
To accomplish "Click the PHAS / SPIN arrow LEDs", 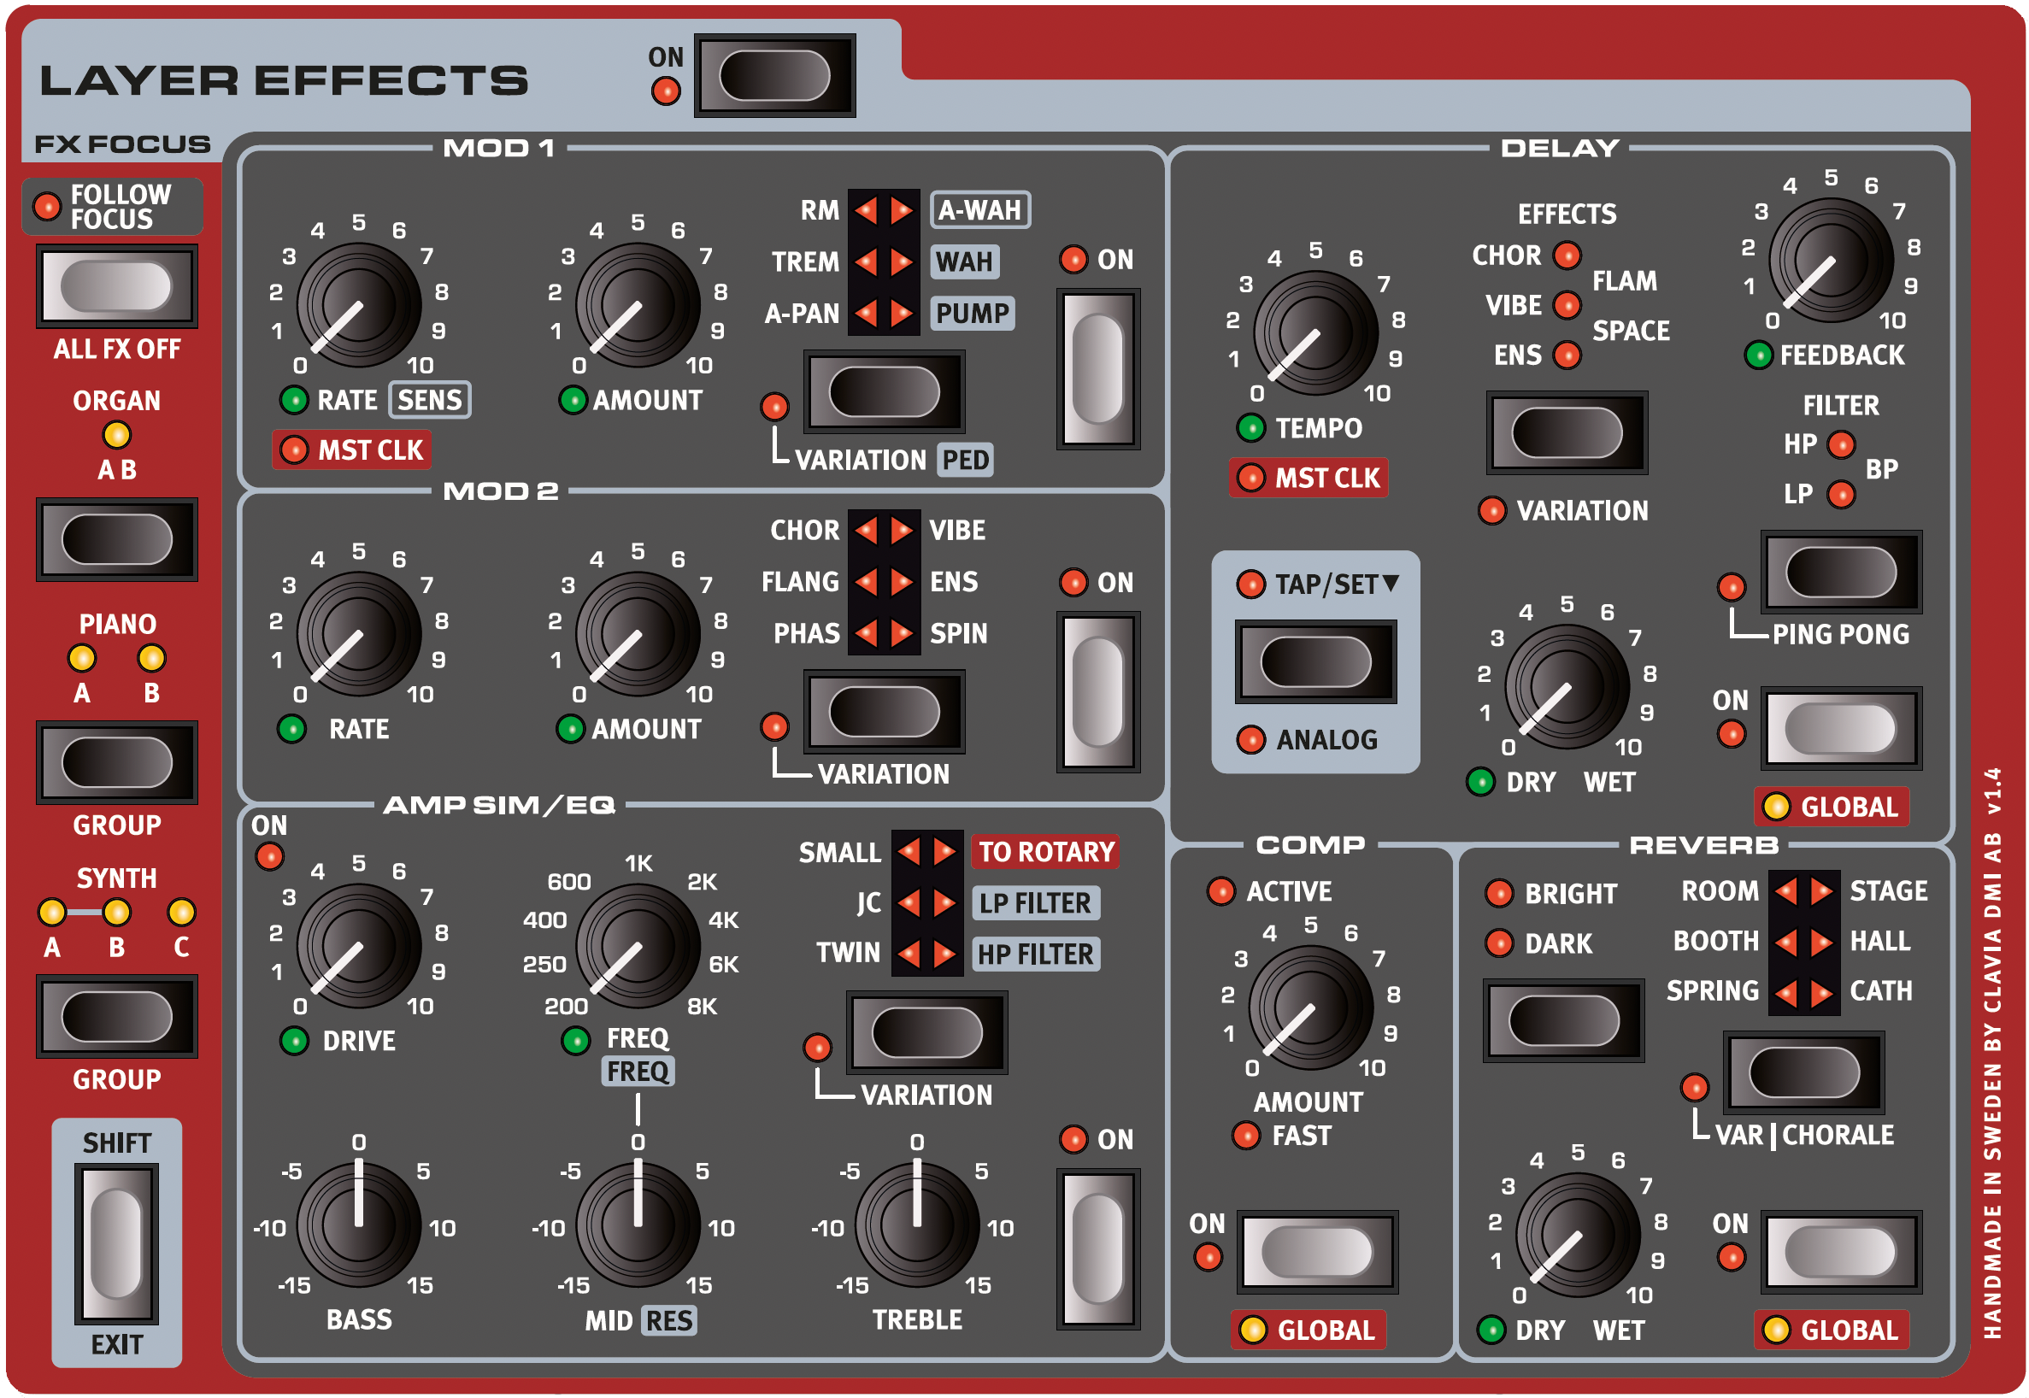I will [883, 632].
